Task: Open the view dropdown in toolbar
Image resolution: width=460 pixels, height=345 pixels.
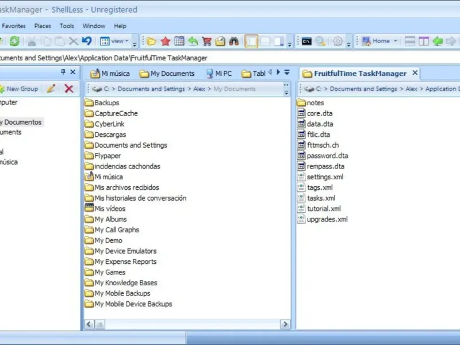Action: pyautogui.click(x=114, y=41)
